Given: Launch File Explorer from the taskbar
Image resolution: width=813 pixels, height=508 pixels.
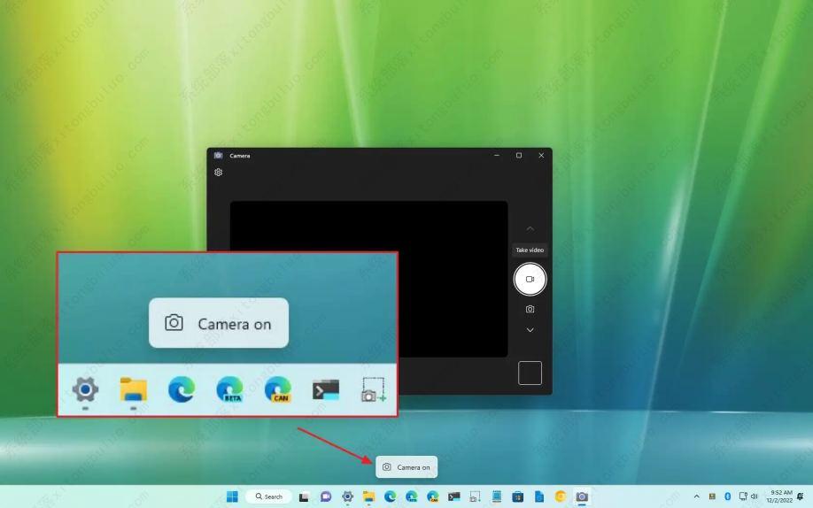Looking at the screenshot, I should [368, 496].
